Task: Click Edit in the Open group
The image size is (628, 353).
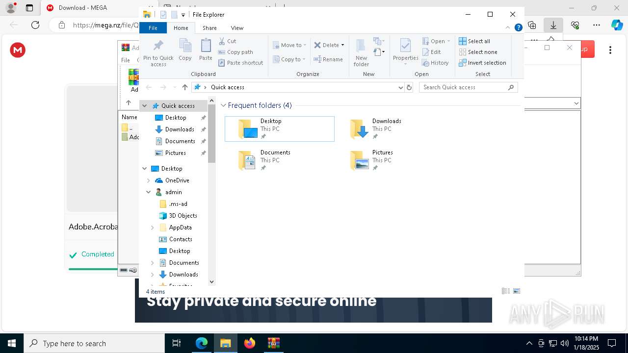Action: pyautogui.click(x=431, y=52)
